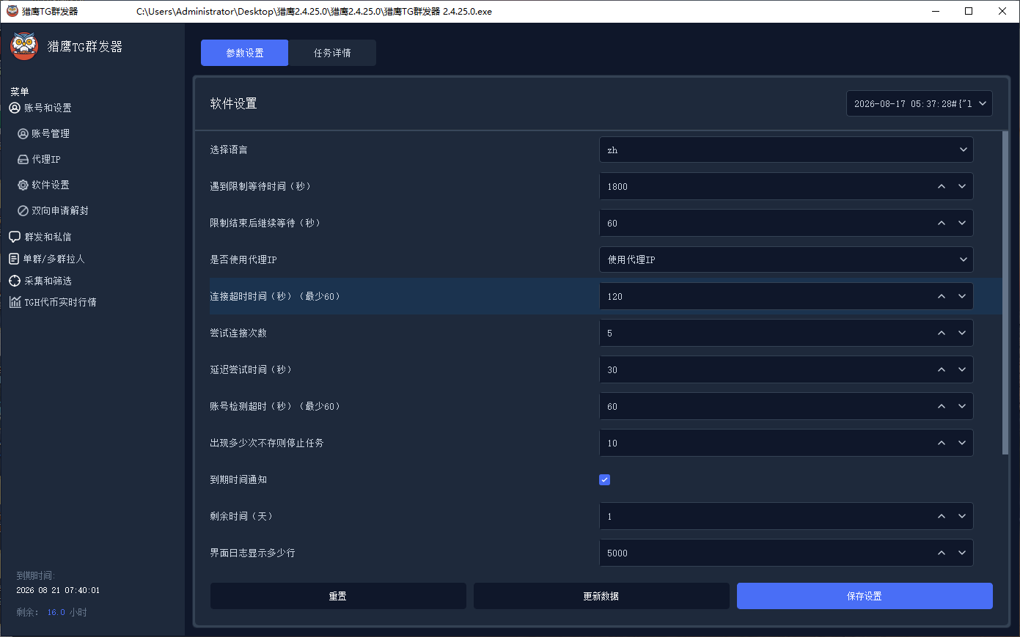Viewport: 1020px width, 637px height.
Task: Click the 更新数据 button
Action: (x=601, y=596)
